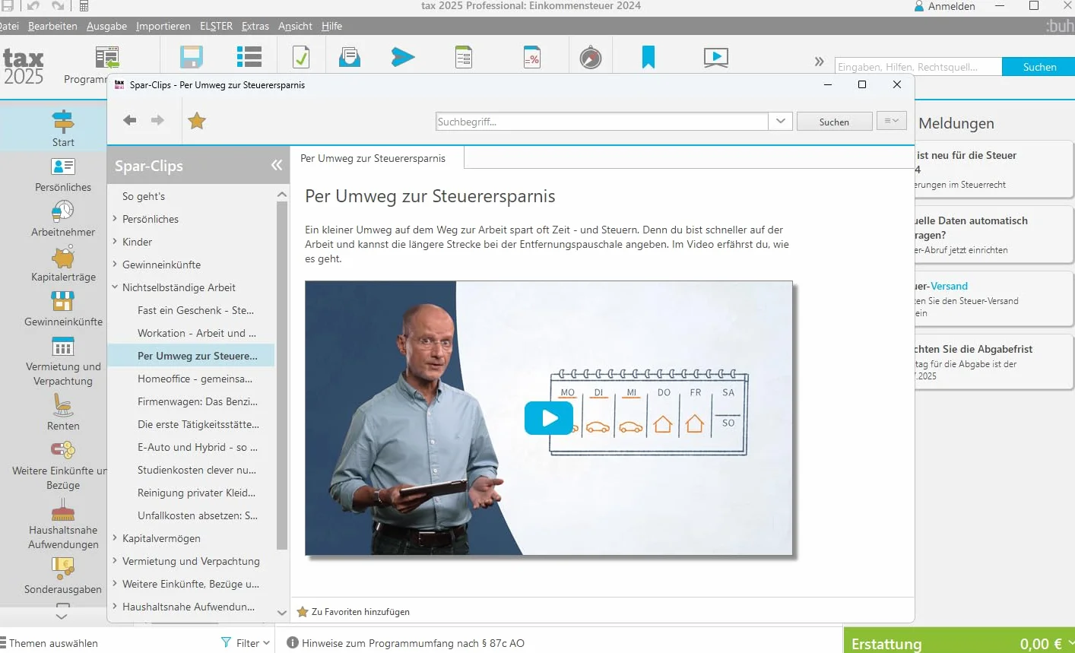Click Themen auswählen in the status bar

[x=49, y=643]
